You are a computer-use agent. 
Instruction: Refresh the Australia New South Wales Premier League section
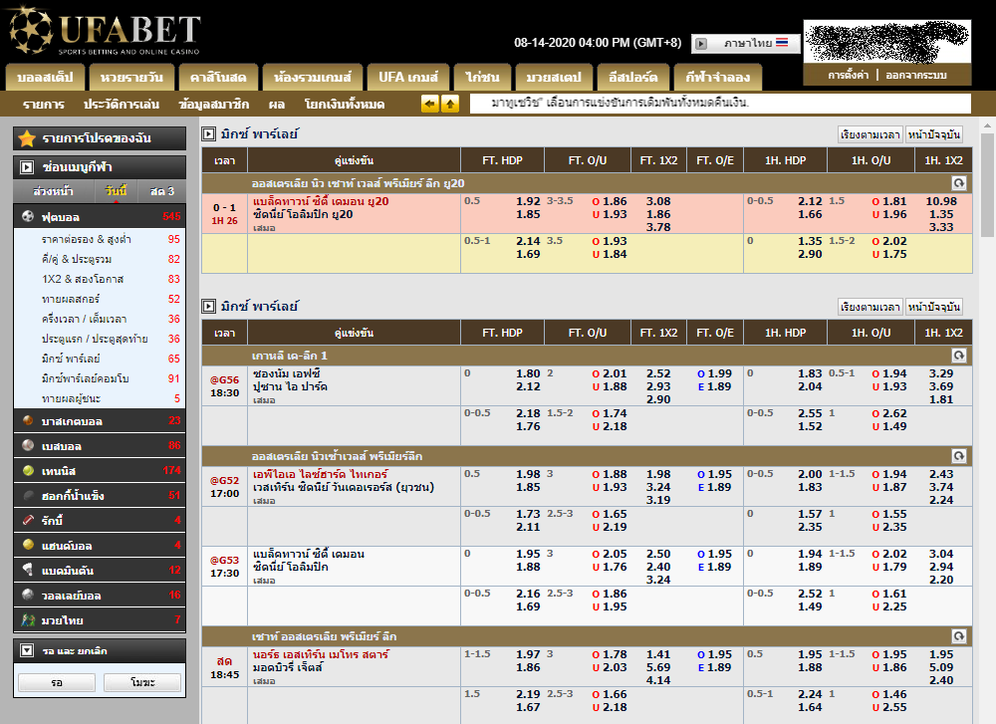[958, 456]
